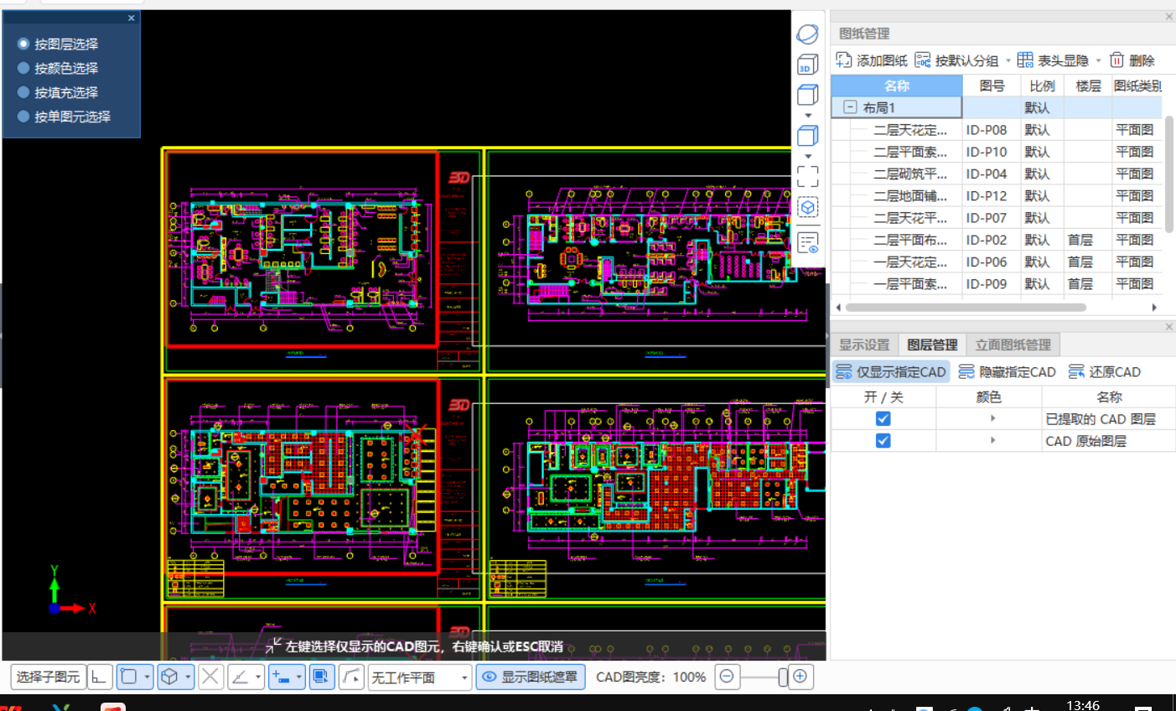The height and width of the screenshot is (711, 1176).
Task: Open dropdown arrow under black cube icon
Action: (808, 115)
